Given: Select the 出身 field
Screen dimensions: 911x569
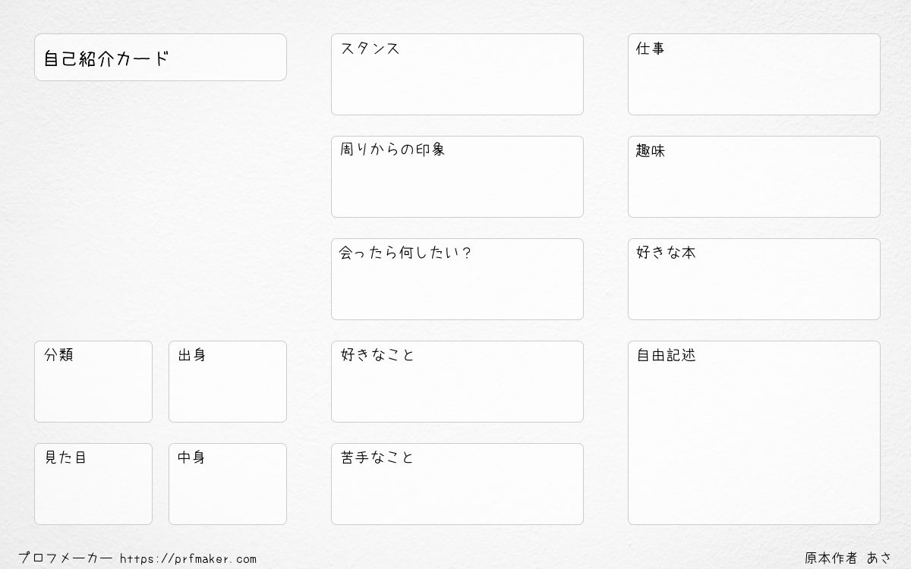Looking at the screenshot, I should tap(228, 382).
